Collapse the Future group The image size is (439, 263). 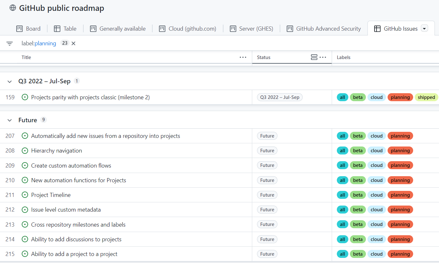point(10,120)
